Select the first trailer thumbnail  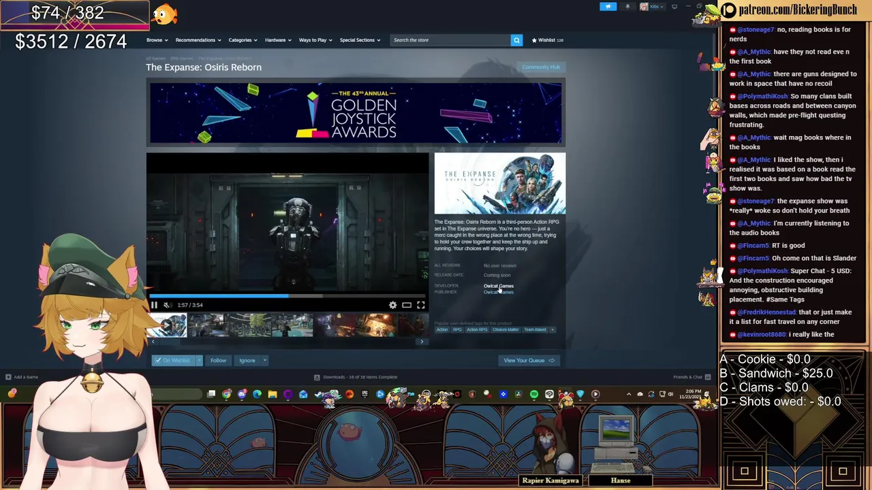click(168, 325)
